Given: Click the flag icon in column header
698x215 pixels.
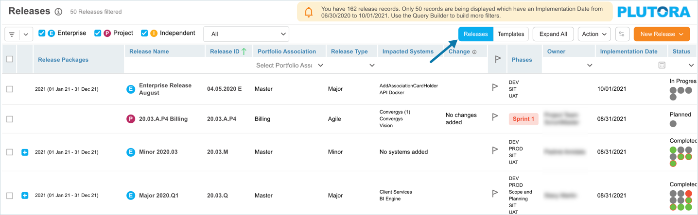Looking at the screenshot, I should tap(498, 59).
